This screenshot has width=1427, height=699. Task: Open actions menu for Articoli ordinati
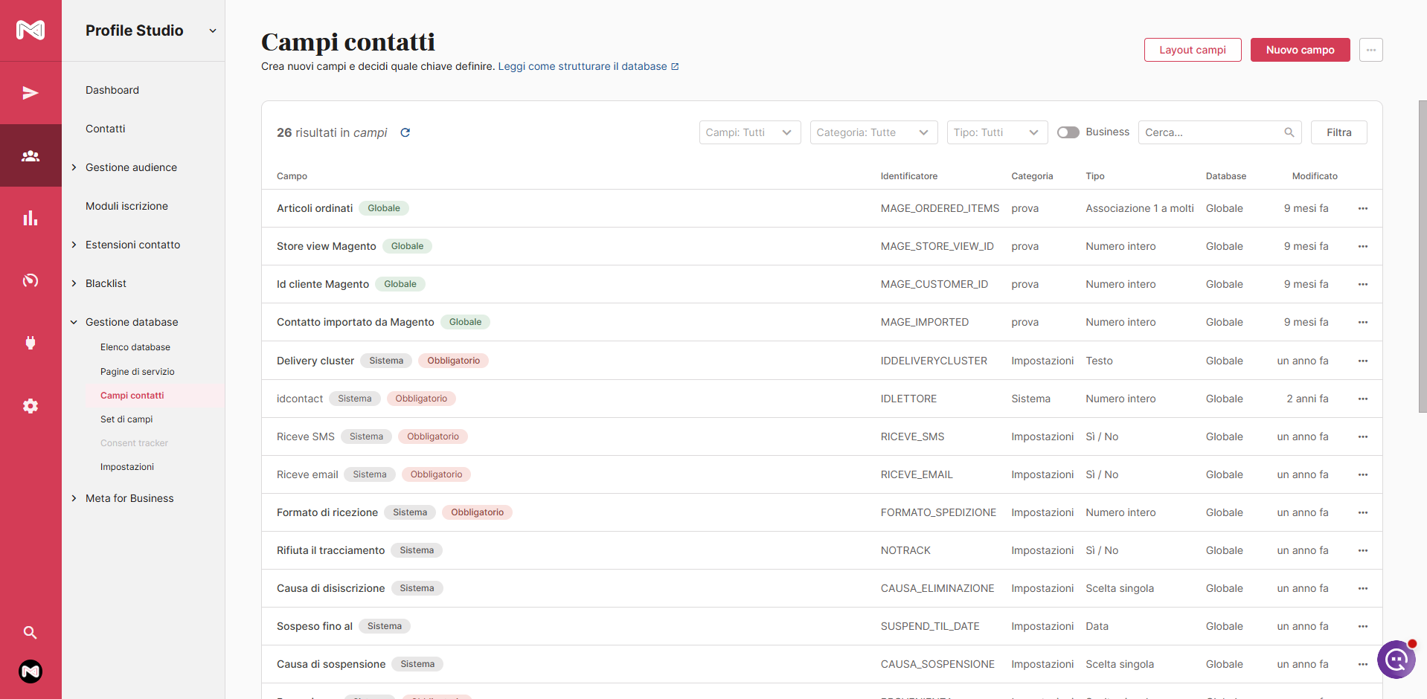pyautogui.click(x=1363, y=208)
